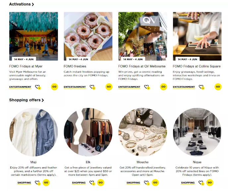The height and width of the screenshot is (192, 228).
Task: Click the yellow GO button for Myer
Action: [x=54, y=87]
